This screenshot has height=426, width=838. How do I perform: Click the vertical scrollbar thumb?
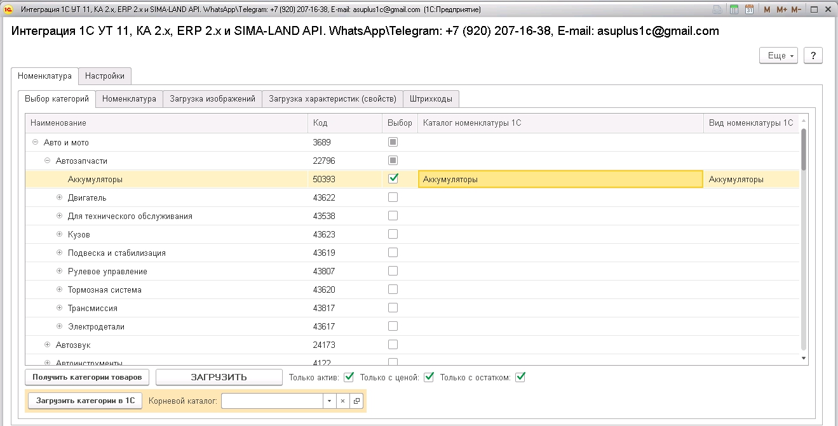804,150
